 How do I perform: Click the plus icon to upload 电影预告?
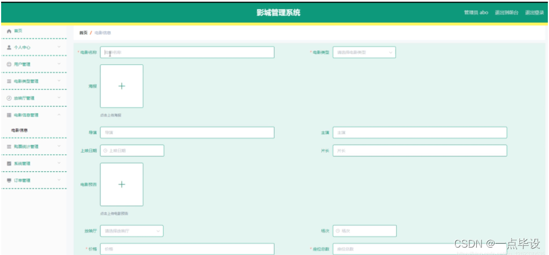(x=122, y=184)
